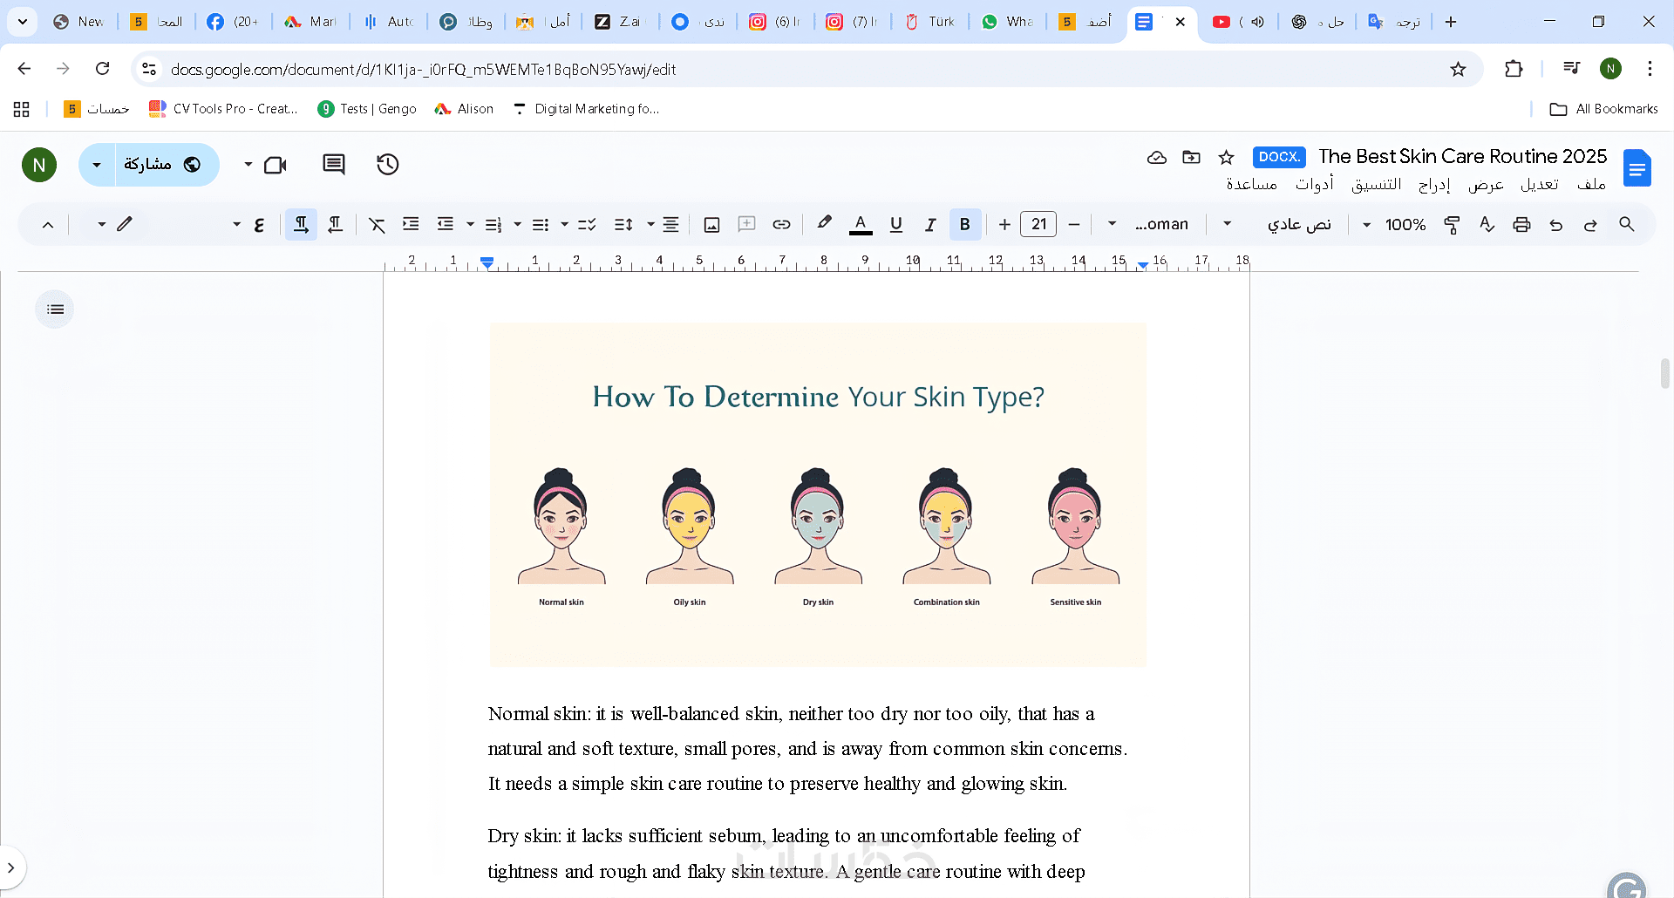The image size is (1674, 898).
Task: Open the إدراج (Insert) menu
Action: pyautogui.click(x=1434, y=184)
